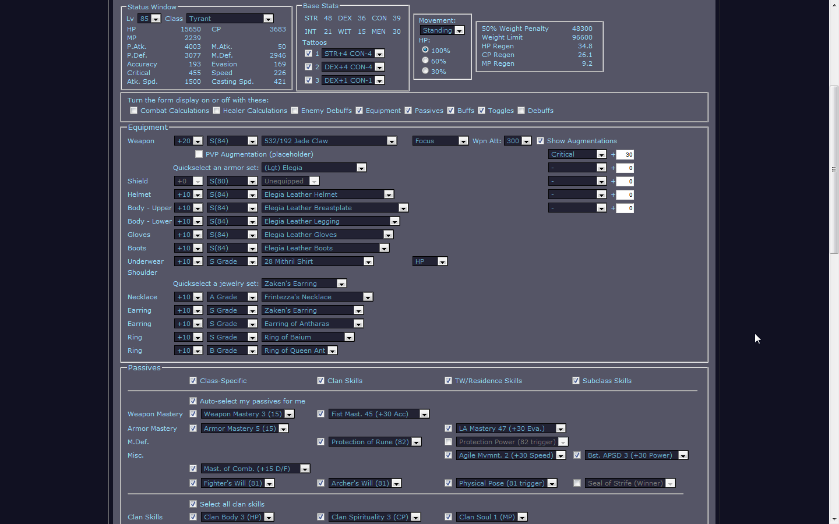Toggle the Clan Skills passives checkbox
839x524 pixels.
[321, 381]
